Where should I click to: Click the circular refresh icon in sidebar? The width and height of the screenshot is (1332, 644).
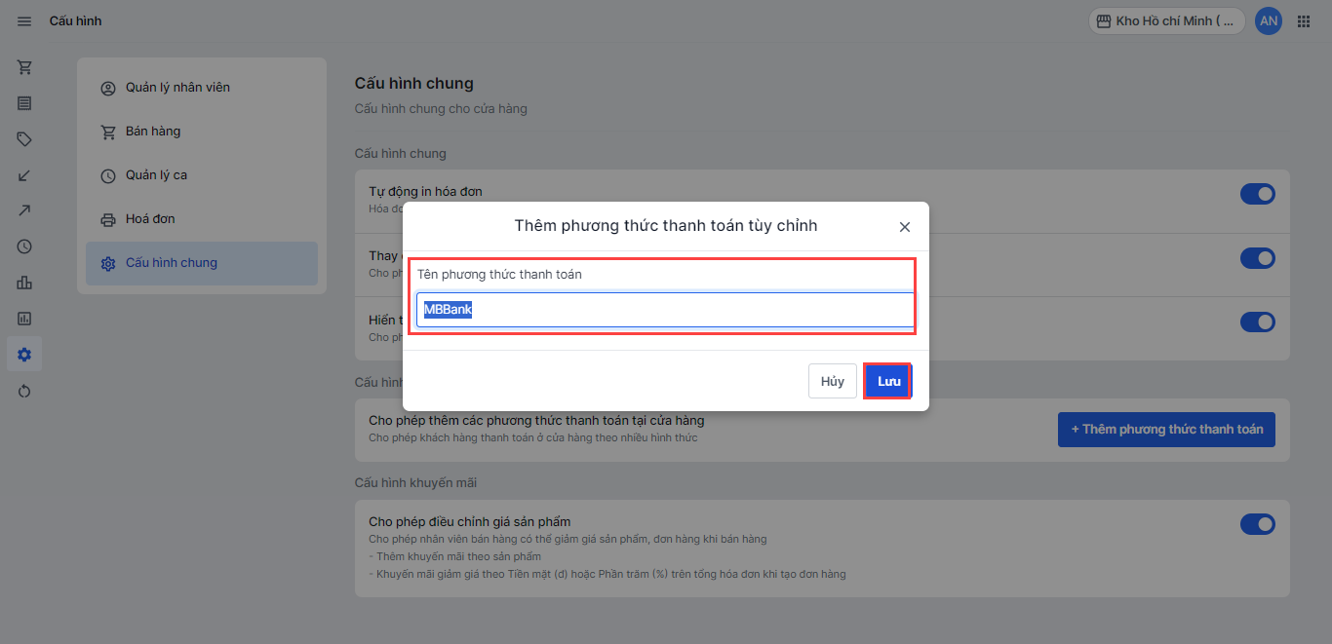point(24,391)
